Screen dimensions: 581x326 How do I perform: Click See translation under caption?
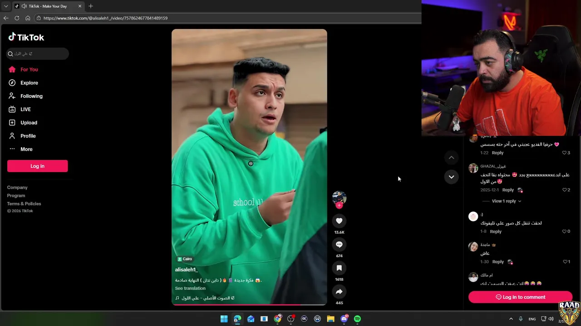click(x=190, y=288)
